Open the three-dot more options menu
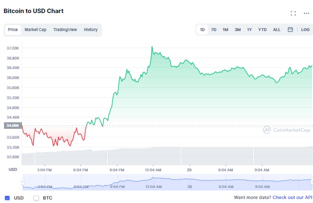This screenshot has height=203, width=313. tap(306, 13)
